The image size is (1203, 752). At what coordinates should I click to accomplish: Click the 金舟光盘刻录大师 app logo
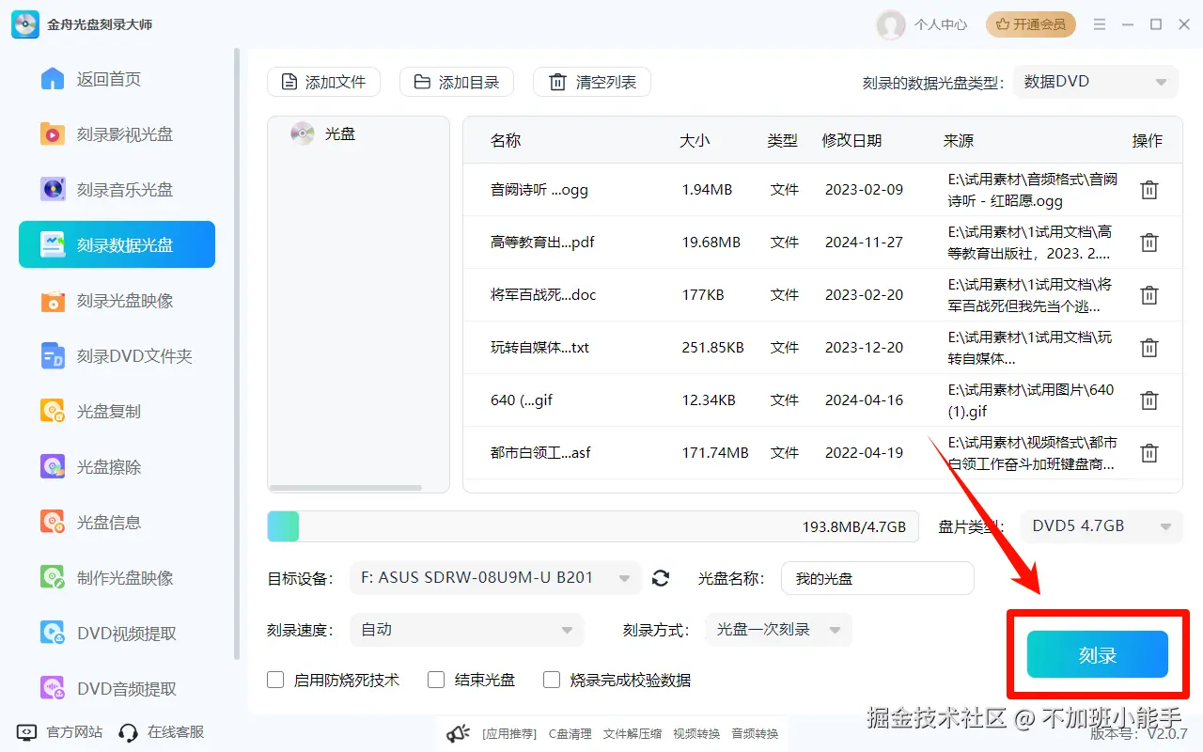tap(25, 24)
